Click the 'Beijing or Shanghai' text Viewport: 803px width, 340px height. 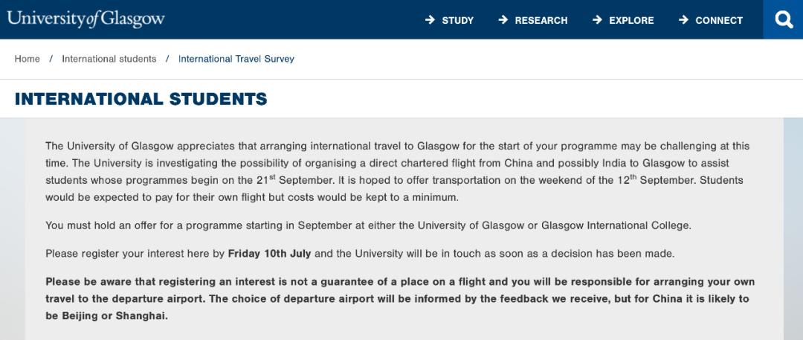(x=106, y=315)
